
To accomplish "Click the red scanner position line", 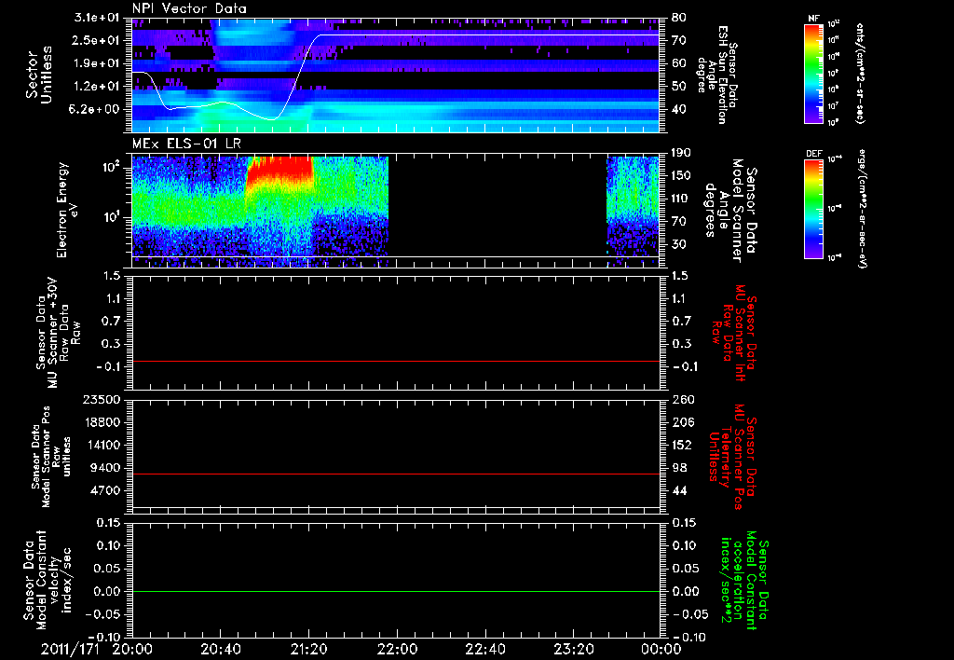I will coord(395,474).
